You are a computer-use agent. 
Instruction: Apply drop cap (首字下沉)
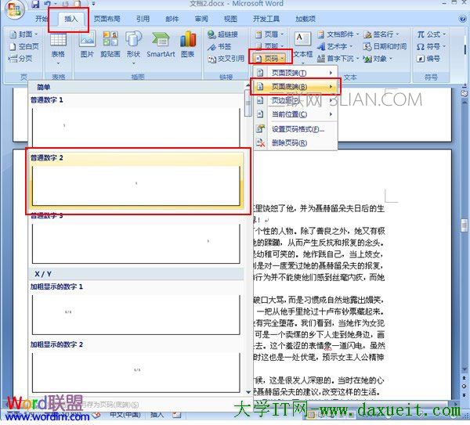click(x=338, y=59)
